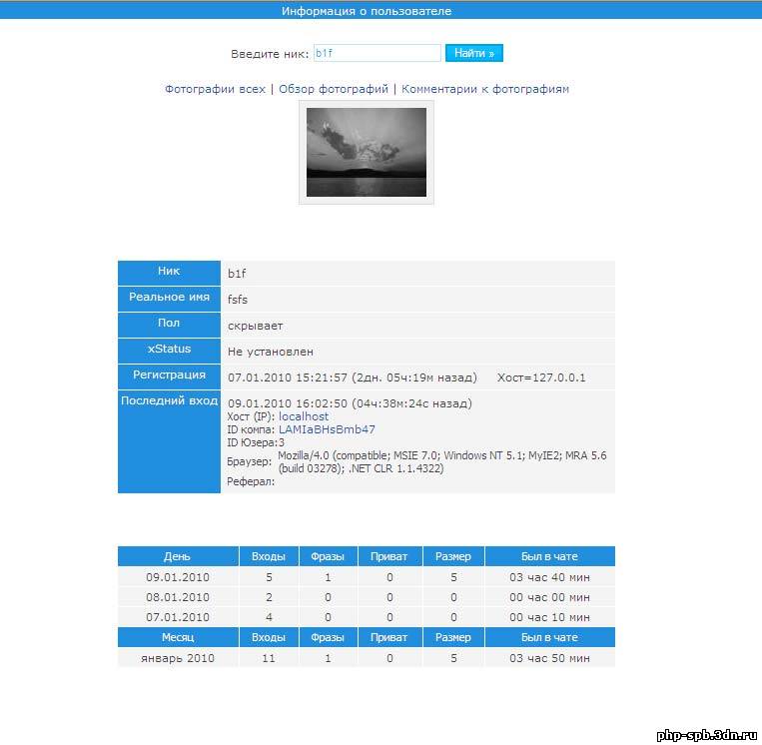The width and height of the screenshot is (762, 745).
Task: Click the Месяц column header
Action: pyautogui.click(x=177, y=637)
